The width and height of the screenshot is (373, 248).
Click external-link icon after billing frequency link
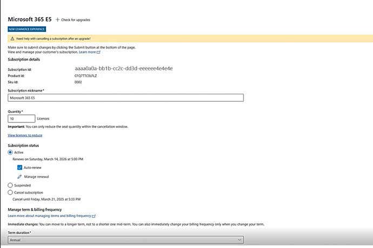point(94,216)
